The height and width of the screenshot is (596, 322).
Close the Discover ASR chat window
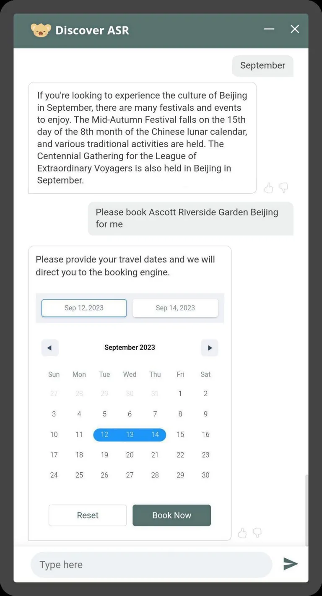[x=295, y=29]
